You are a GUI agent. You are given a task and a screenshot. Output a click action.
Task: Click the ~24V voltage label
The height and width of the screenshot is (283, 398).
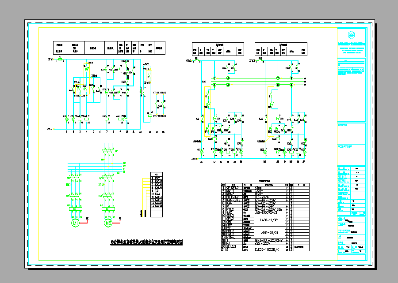(x=146, y=64)
